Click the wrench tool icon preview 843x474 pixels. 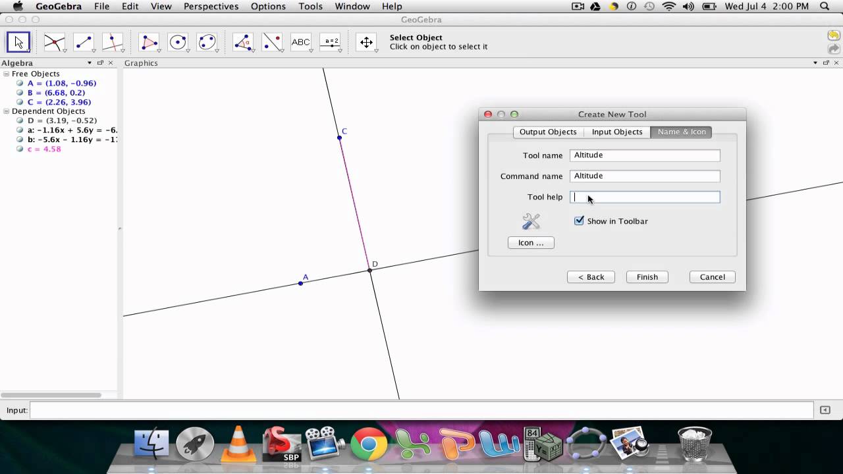(x=531, y=221)
